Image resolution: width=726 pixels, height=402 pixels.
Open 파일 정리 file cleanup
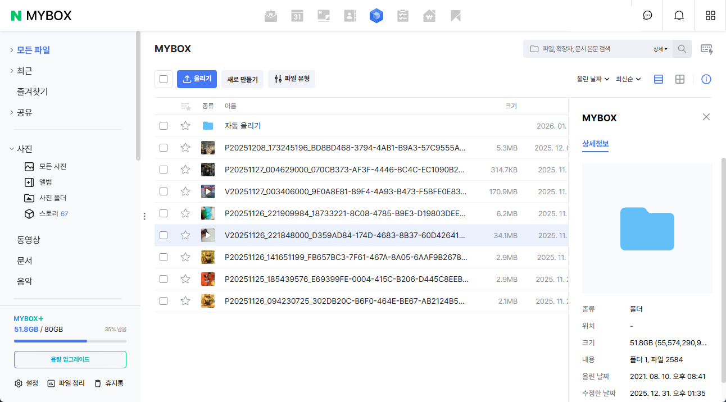click(66, 383)
